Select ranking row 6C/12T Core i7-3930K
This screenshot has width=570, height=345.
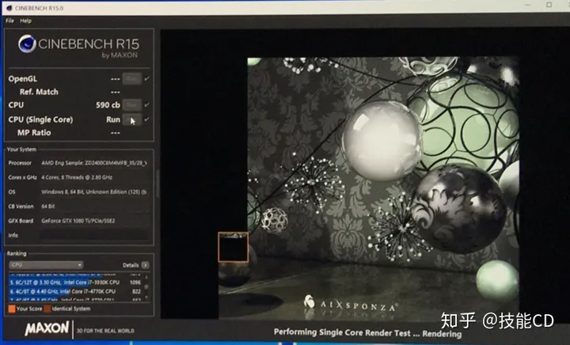coord(75,282)
